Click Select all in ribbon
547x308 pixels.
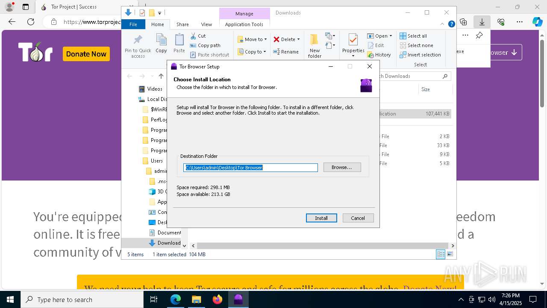point(413,36)
